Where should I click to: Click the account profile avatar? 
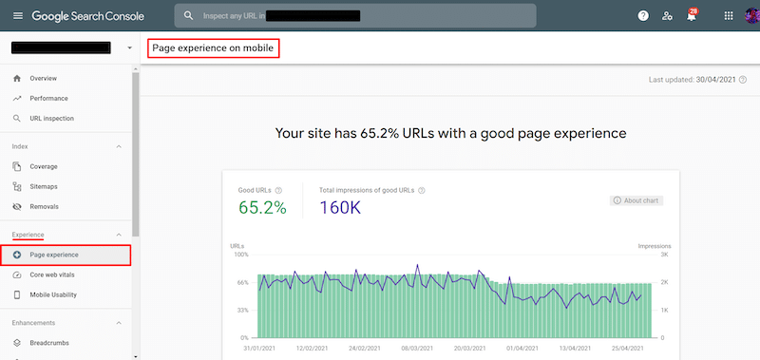pyautogui.click(x=752, y=15)
